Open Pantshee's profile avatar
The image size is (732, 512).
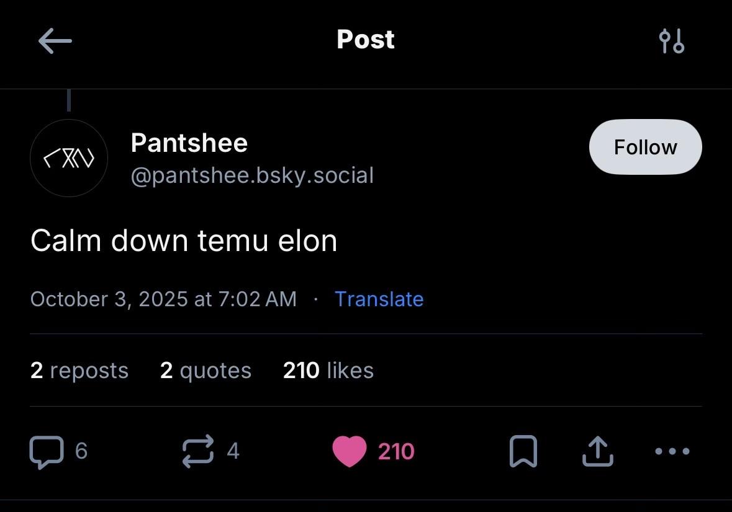pos(69,158)
